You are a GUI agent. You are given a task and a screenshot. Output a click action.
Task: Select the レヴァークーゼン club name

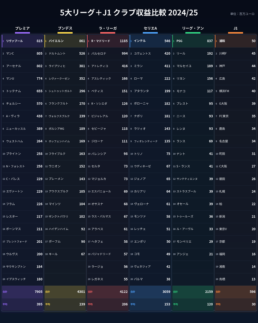click(59, 79)
